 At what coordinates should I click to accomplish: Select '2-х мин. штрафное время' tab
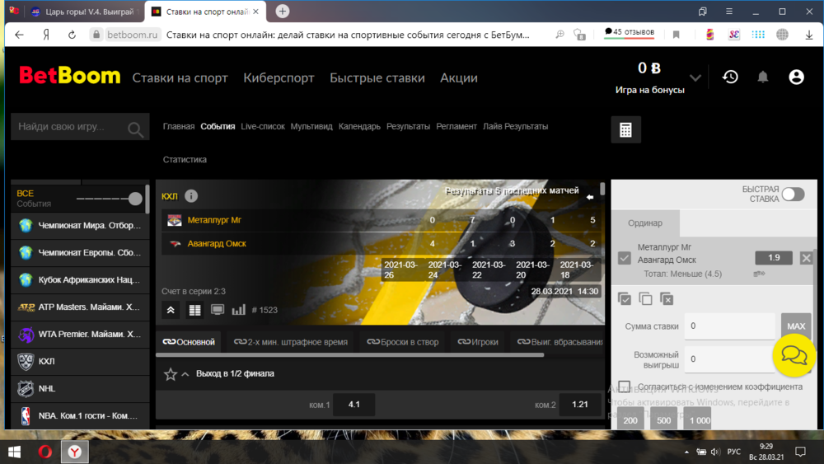click(x=291, y=342)
